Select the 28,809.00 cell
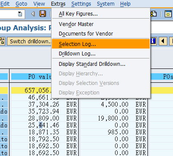Screen dimensions: 173x156 coord(44,118)
